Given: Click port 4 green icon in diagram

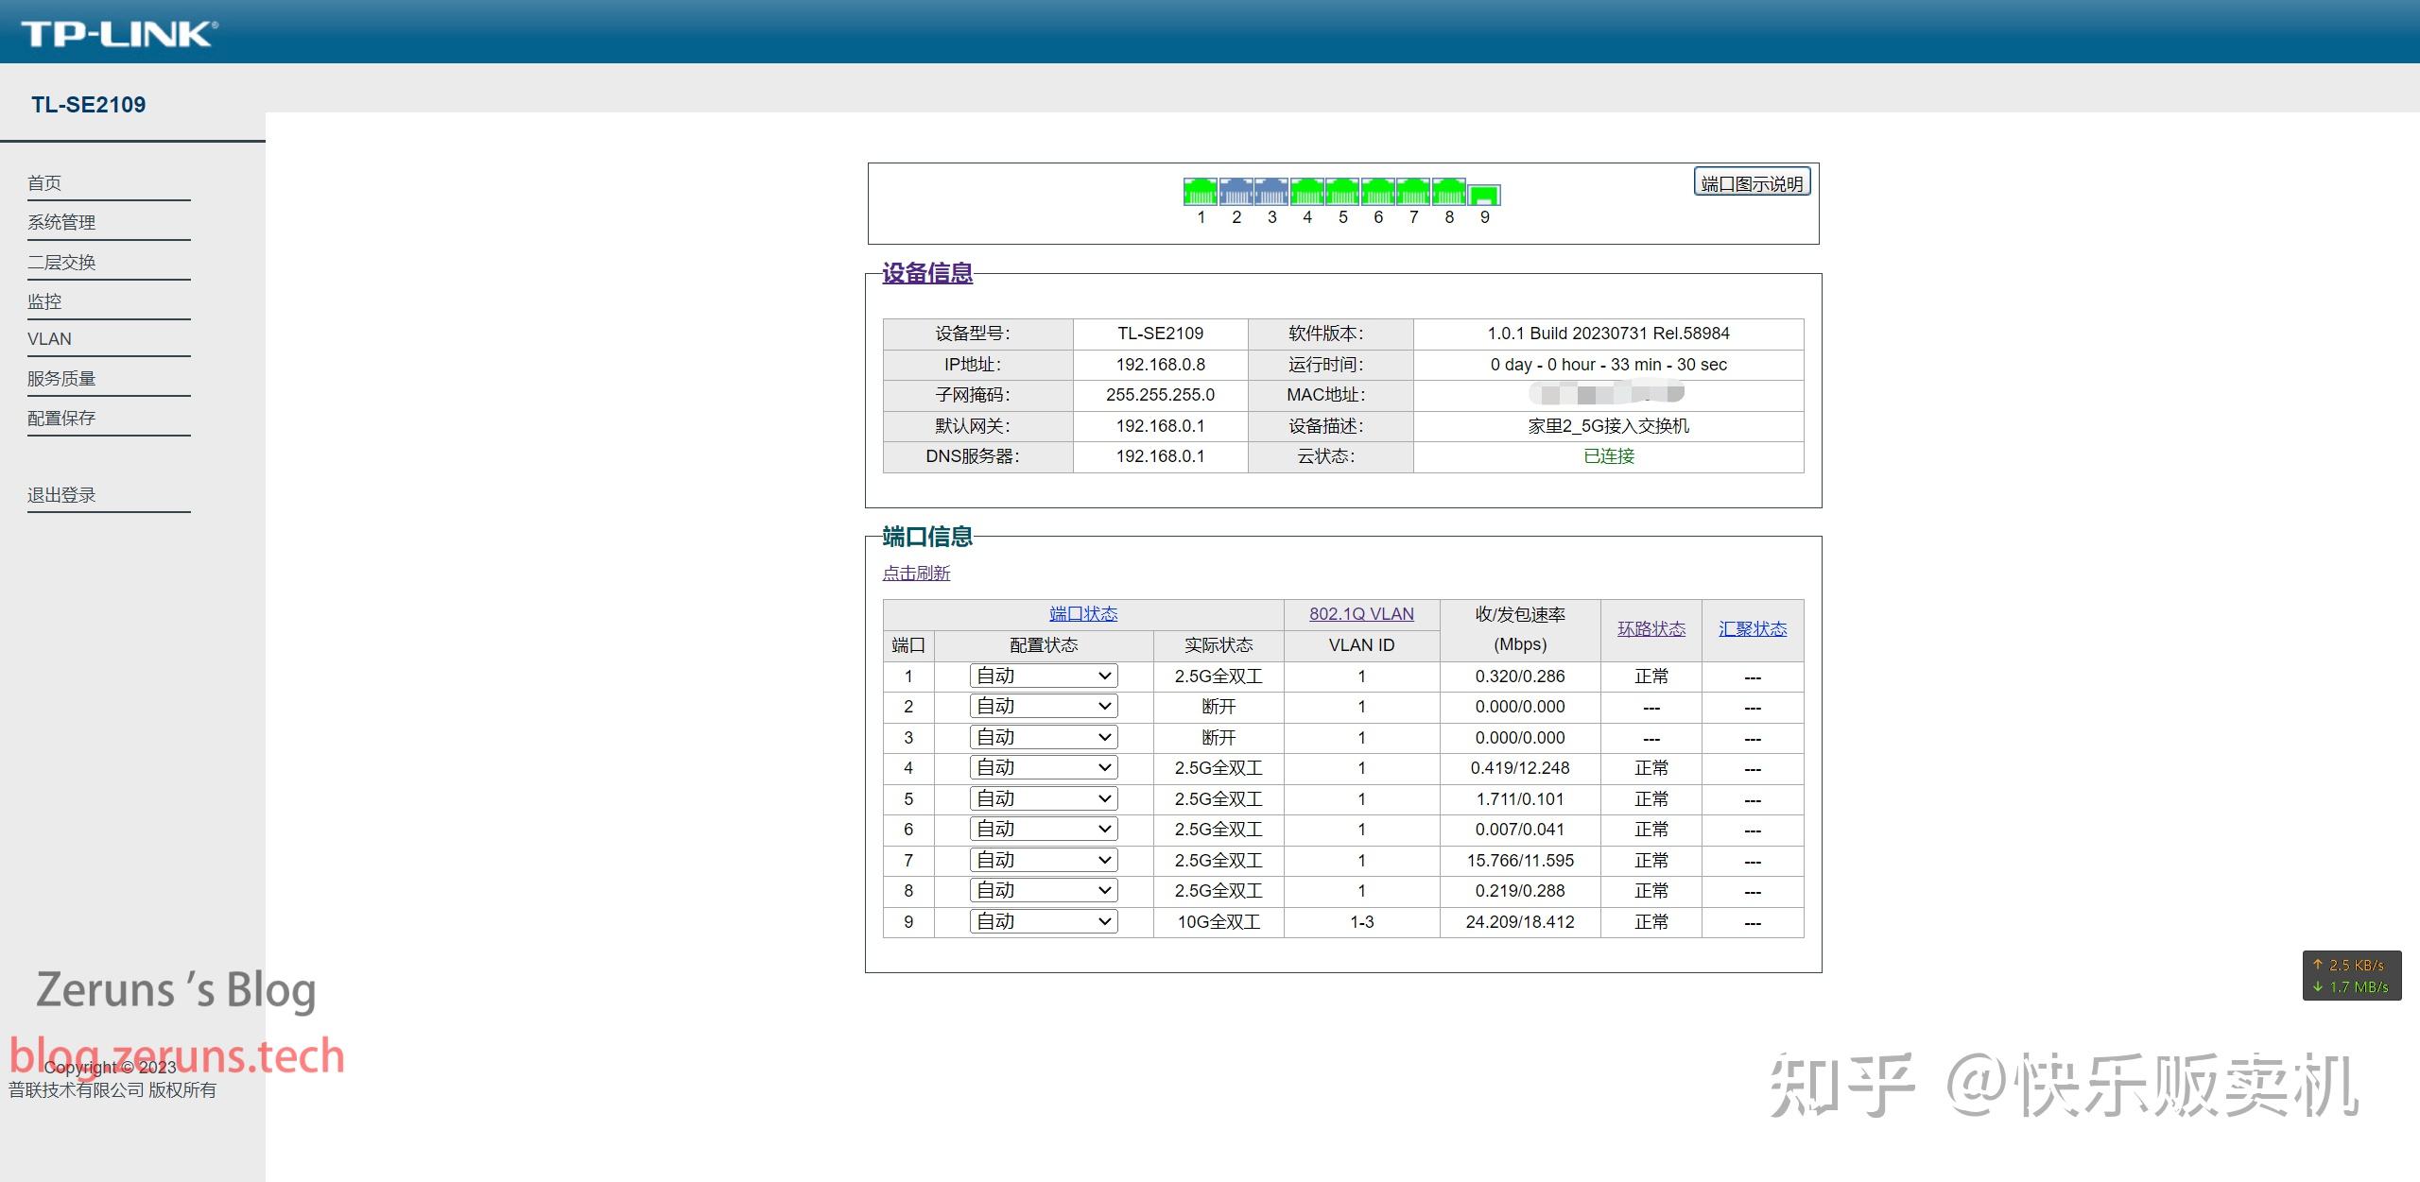Looking at the screenshot, I should 1306,192.
